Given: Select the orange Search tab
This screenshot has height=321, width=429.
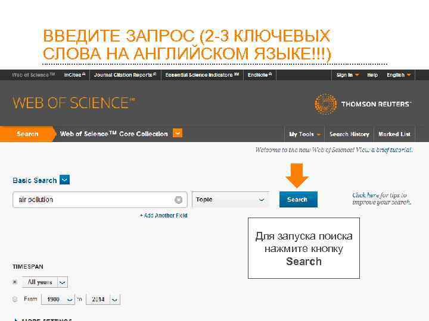Looking at the screenshot, I should 27,134.
